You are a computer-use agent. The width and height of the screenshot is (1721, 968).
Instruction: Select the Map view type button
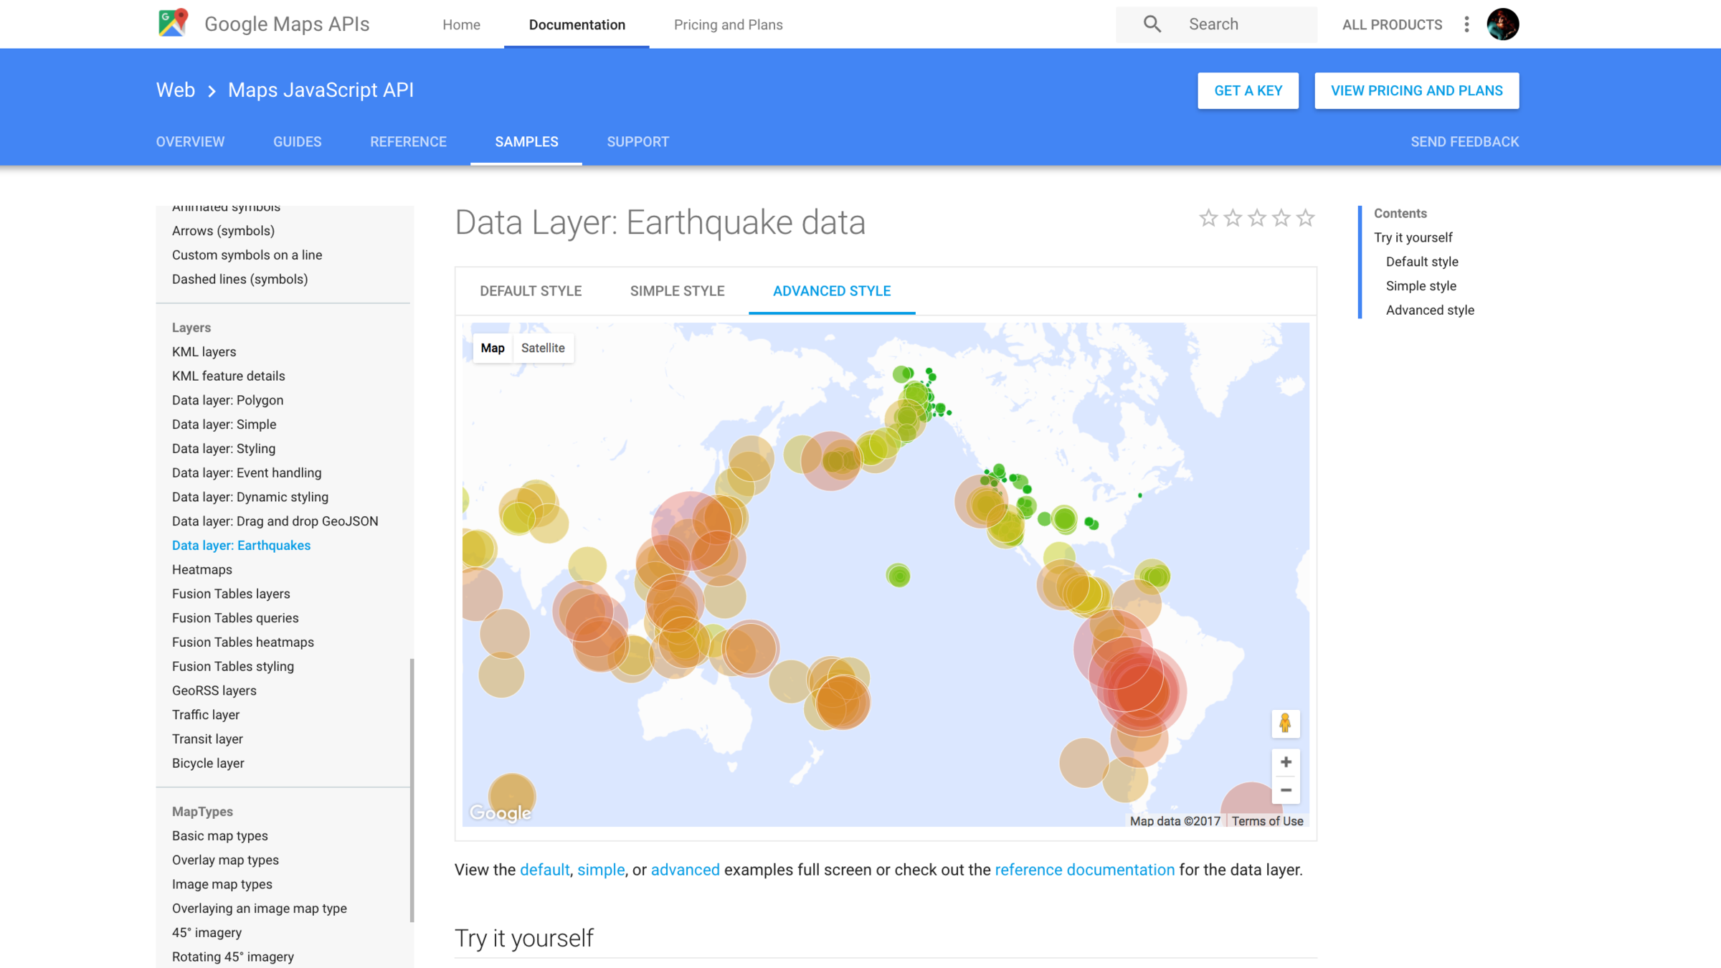point(493,348)
